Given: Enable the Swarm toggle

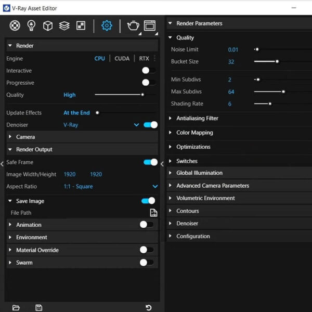Looking at the screenshot, I should click(147, 263).
